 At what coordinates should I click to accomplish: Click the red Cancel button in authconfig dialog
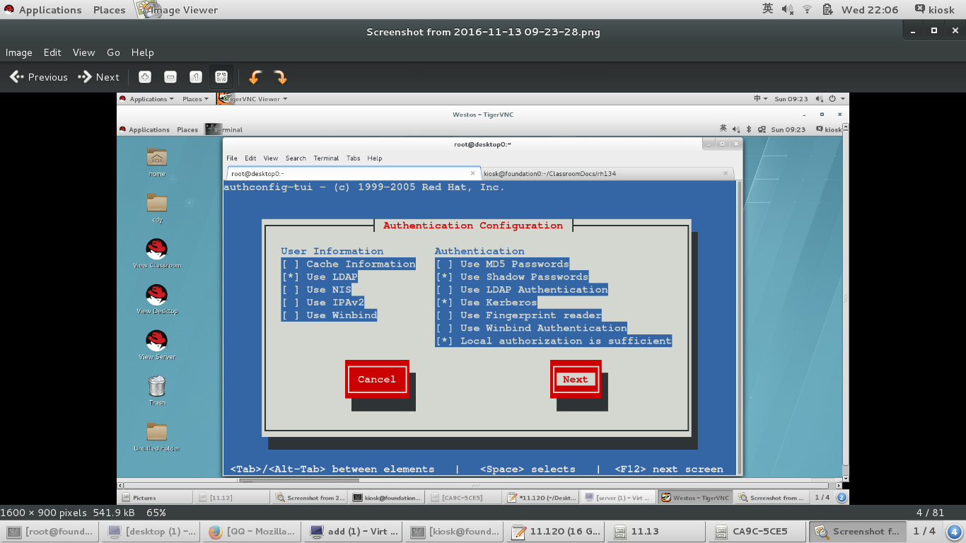pyautogui.click(x=377, y=379)
